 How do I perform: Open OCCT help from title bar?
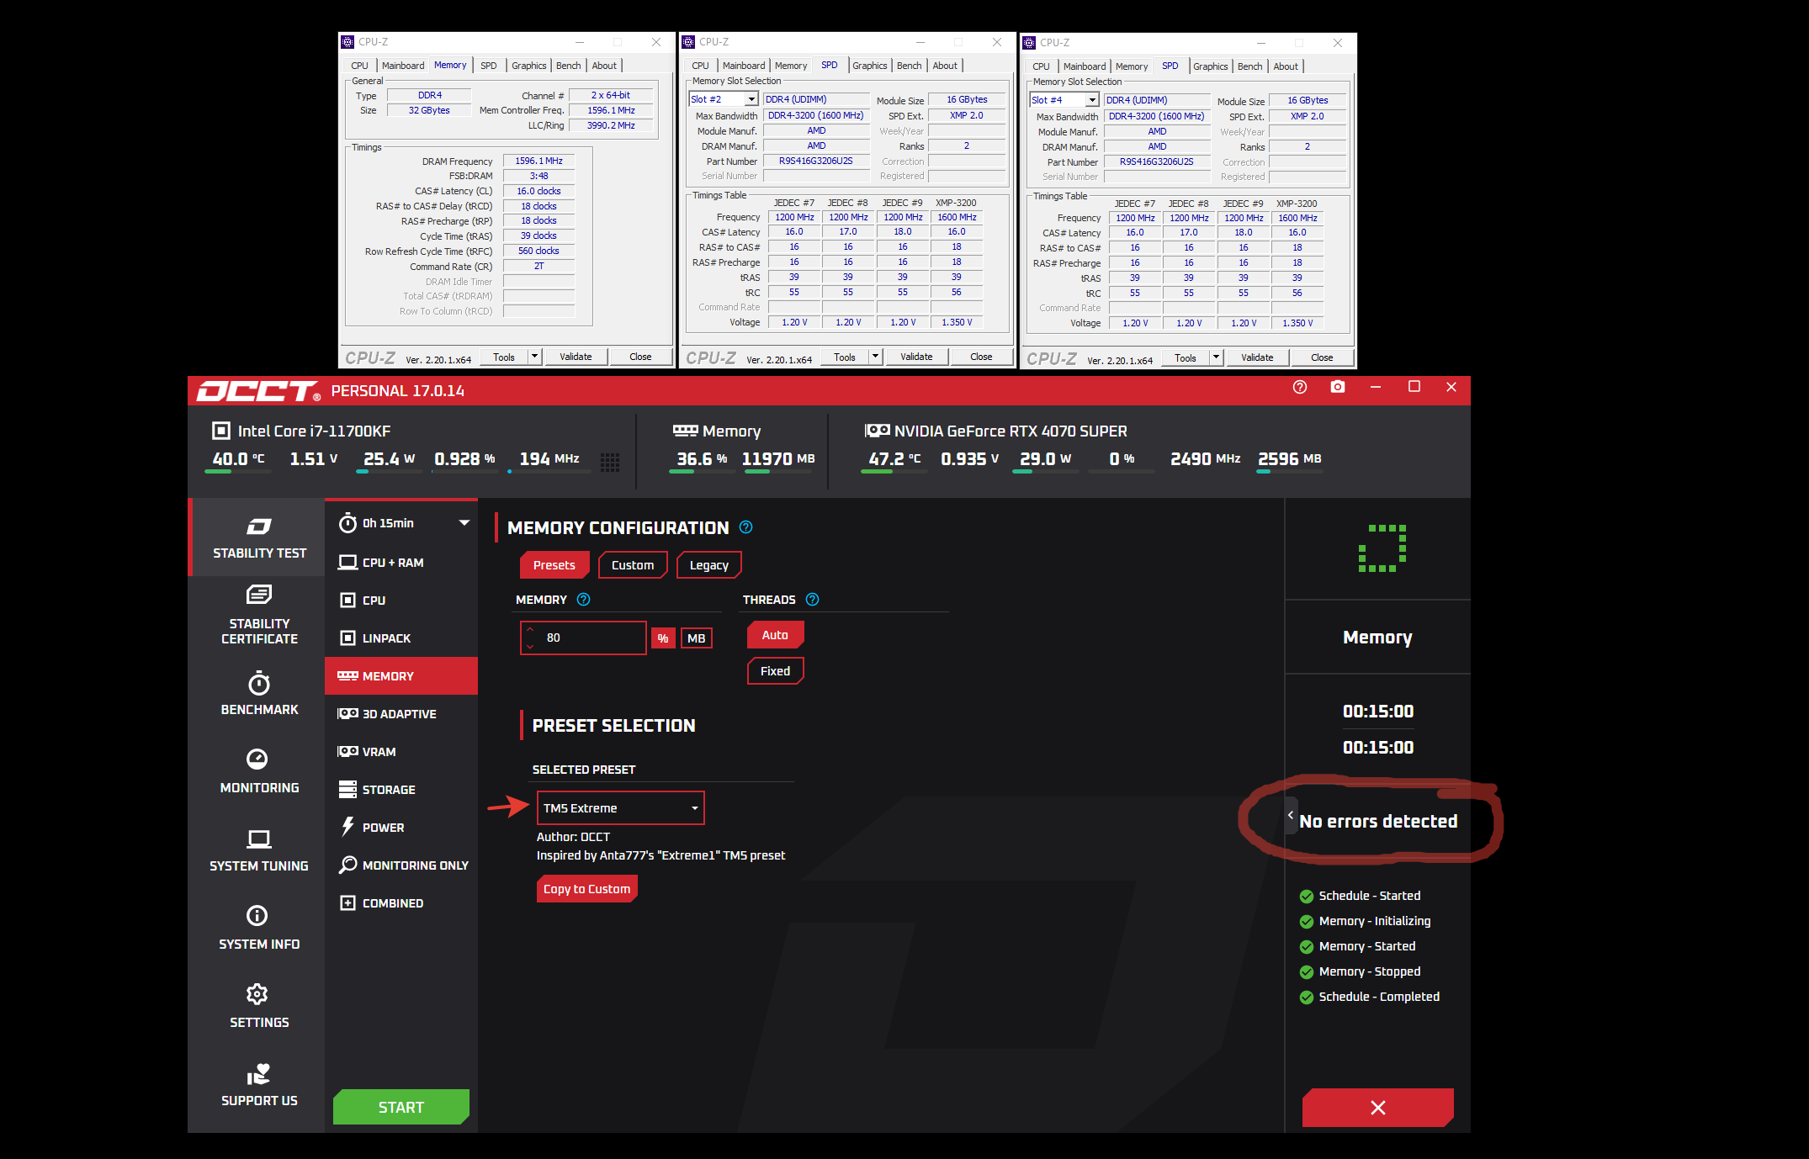click(x=1300, y=387)
